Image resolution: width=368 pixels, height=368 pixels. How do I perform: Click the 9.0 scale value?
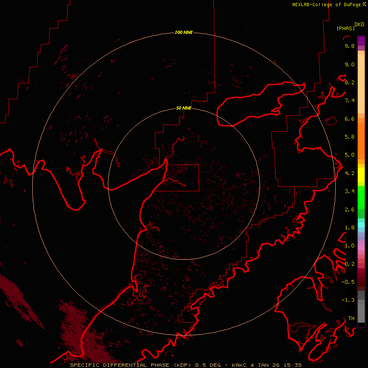point(350,65)
